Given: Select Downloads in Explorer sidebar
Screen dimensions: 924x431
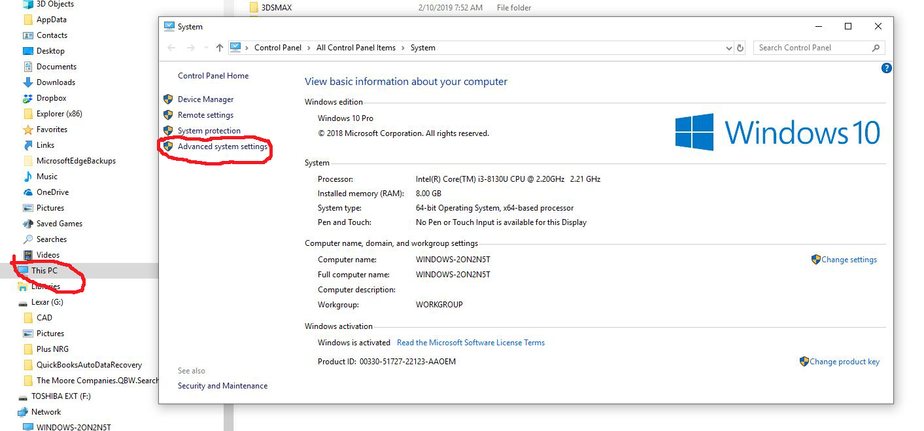Looking at the screenshot, I should click(56, 82).
